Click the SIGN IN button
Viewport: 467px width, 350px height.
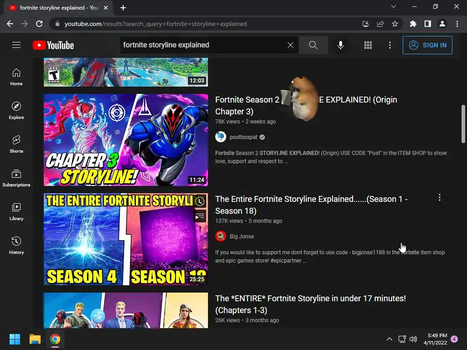[x=427, y=45]
